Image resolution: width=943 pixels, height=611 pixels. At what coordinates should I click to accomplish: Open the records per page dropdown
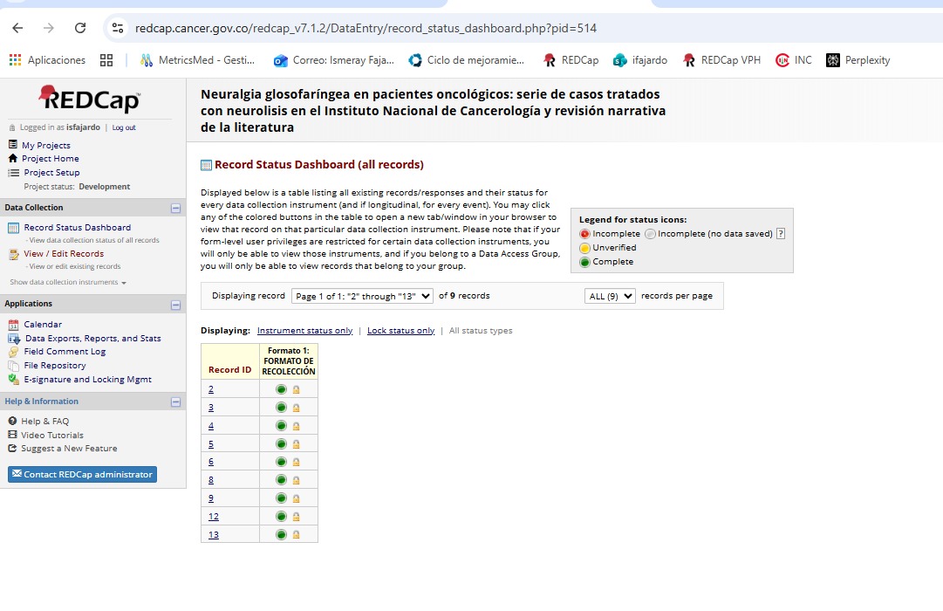pyautogui.click(x=610, y=296)
